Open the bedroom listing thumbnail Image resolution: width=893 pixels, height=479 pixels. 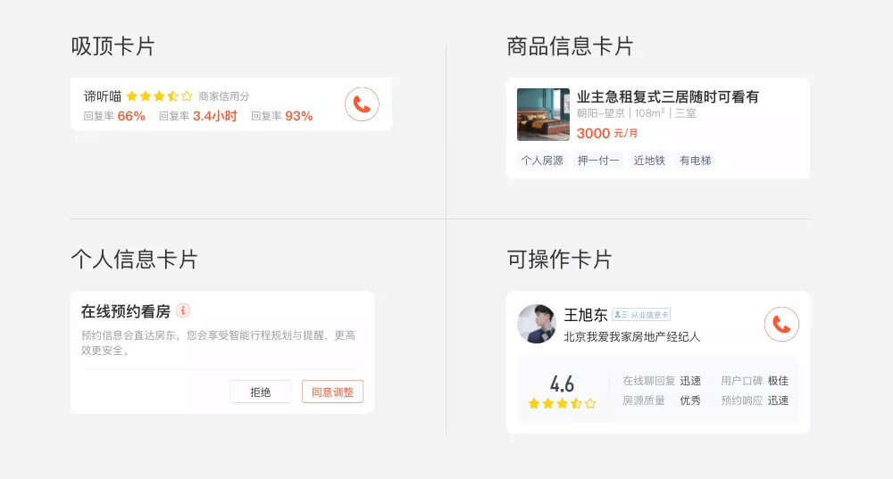543,114
